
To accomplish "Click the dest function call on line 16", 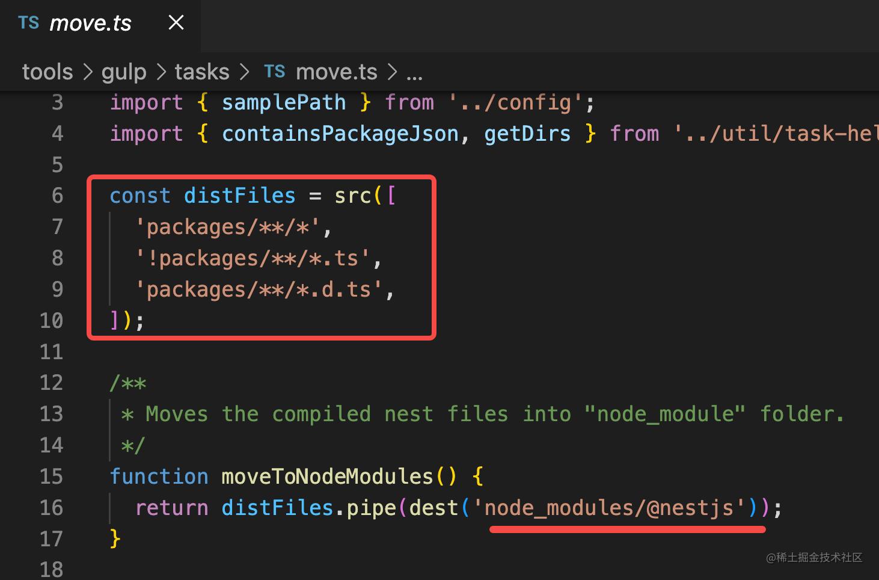I will click(x=433, y=508).
